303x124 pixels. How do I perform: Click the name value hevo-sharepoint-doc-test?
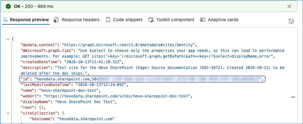coord(69,90)
